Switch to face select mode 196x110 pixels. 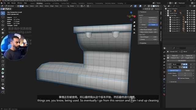tap(23, 6)
